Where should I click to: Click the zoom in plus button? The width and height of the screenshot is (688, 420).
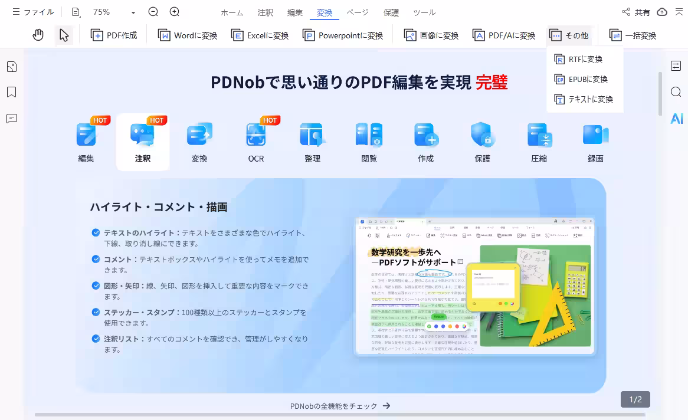175,12
